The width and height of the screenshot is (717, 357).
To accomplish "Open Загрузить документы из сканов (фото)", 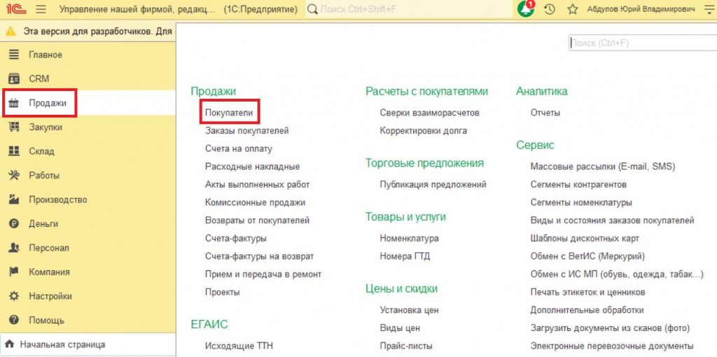I will coord(610,328).
